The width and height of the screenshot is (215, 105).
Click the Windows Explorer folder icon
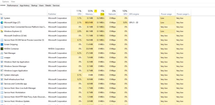[2, 31]
